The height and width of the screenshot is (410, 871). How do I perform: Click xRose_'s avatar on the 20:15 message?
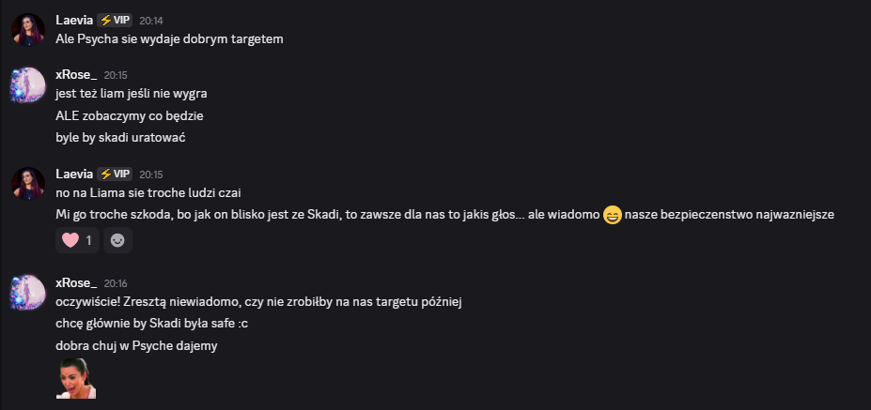(28, 84)
